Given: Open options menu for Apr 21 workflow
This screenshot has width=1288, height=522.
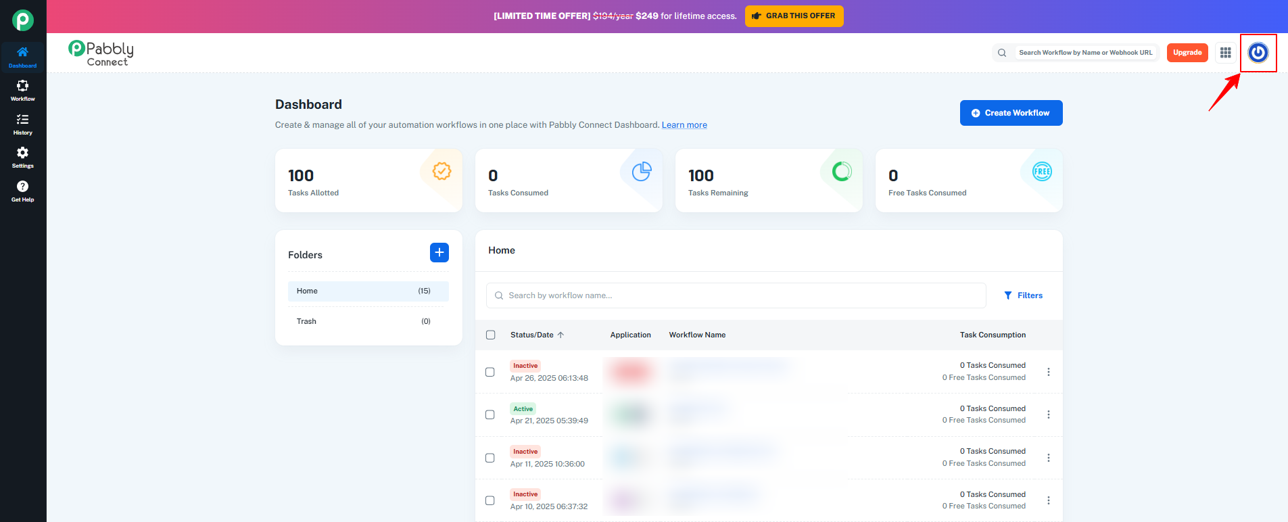Looking at the screenshot, I should click(x=1049, y=414).
